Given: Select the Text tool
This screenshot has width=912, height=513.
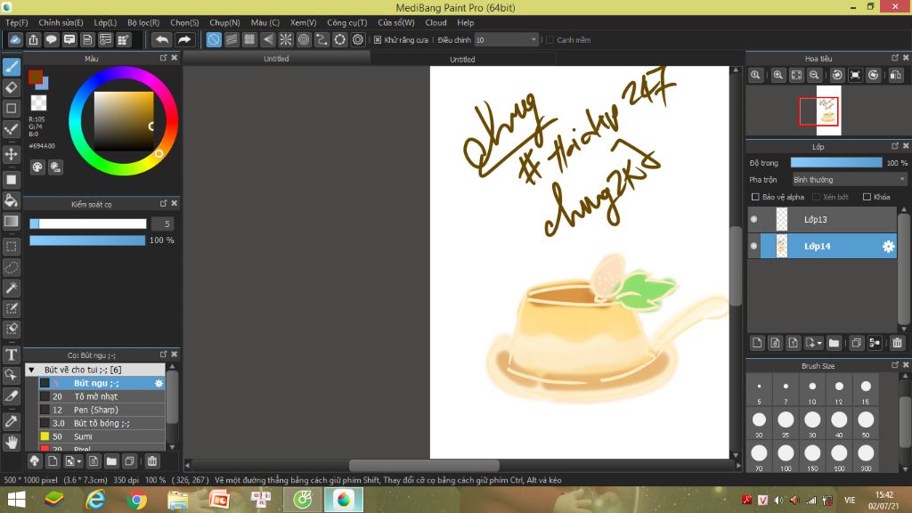Looking at the screenshot, I should pos(12,354).
